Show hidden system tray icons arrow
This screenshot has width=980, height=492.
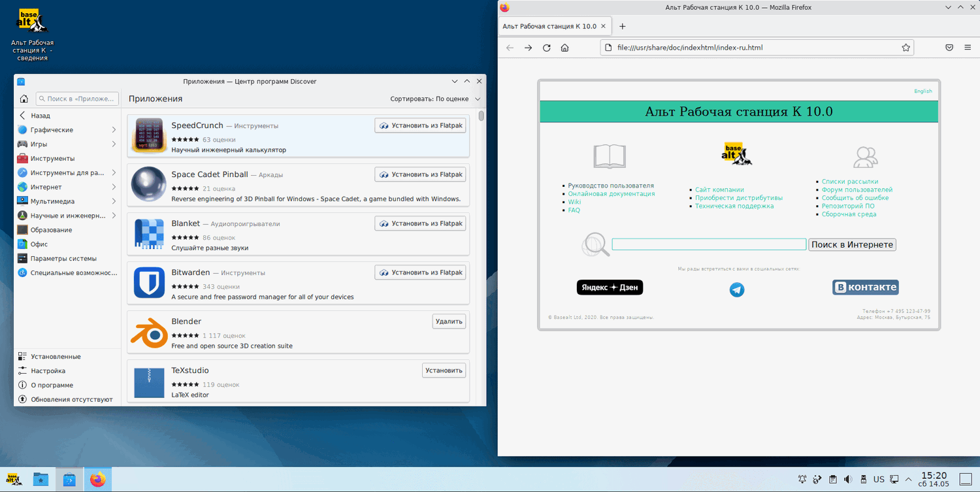[x=908, y=480]
